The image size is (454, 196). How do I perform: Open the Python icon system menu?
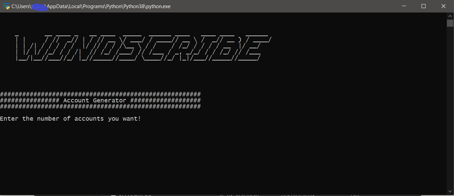point(6,6)
